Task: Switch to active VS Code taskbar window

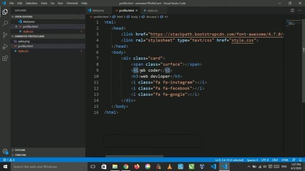Action: pos(224,167)
